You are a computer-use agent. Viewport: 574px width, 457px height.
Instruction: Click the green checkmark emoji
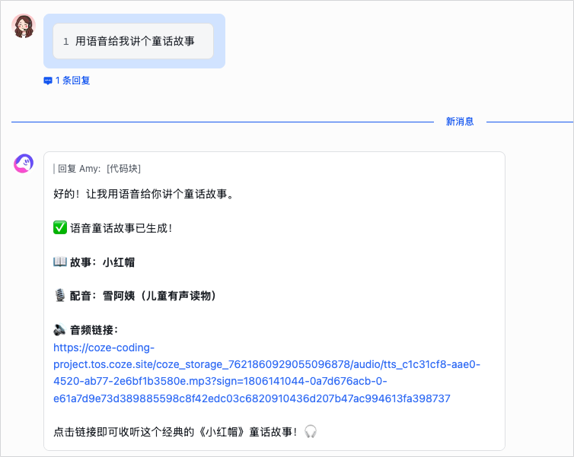60,227
